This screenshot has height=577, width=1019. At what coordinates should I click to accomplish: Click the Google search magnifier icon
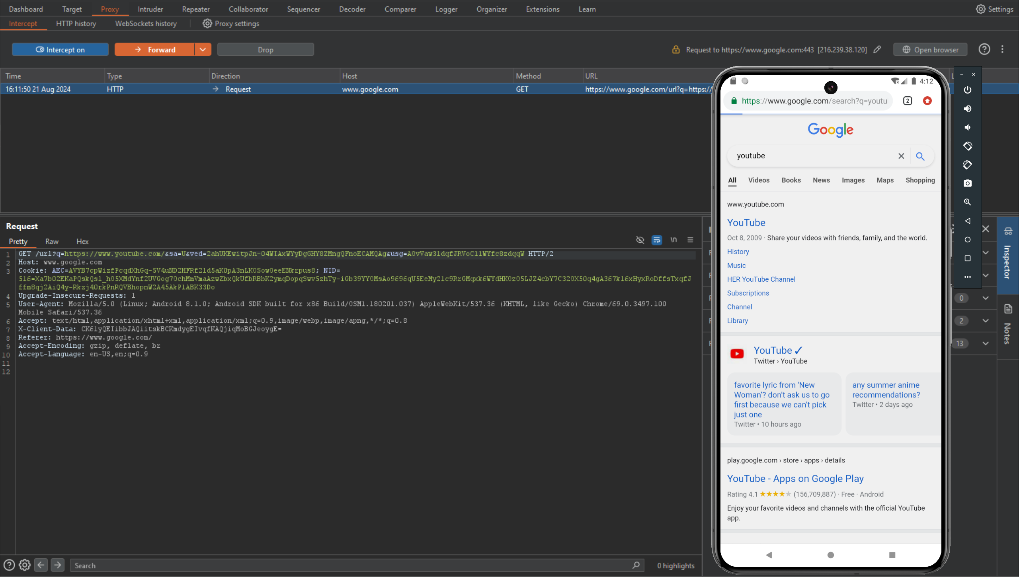(x=920, y=156)
